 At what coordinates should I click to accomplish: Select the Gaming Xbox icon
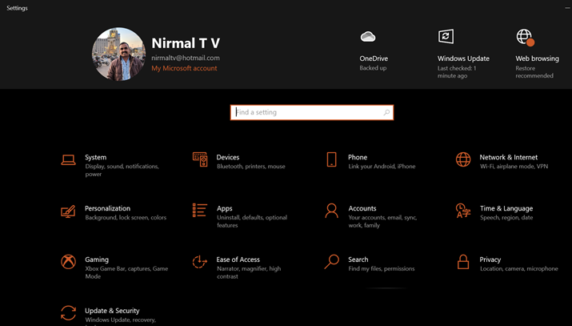(x=68, y=262)
